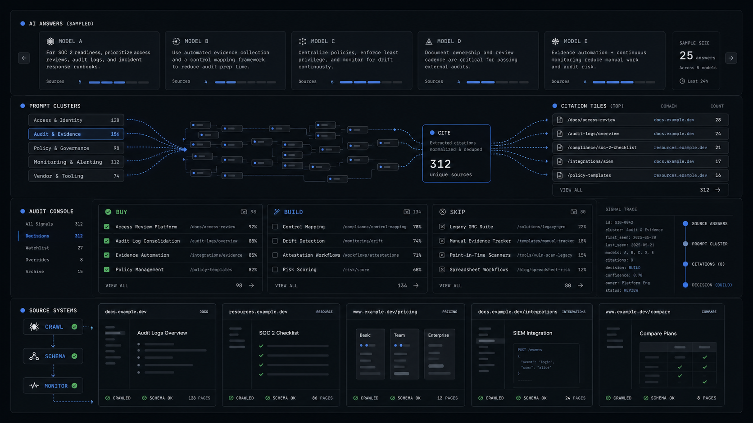Click the Model E asterisk icon
Screen dimensions: 753x423
point(555,41)
